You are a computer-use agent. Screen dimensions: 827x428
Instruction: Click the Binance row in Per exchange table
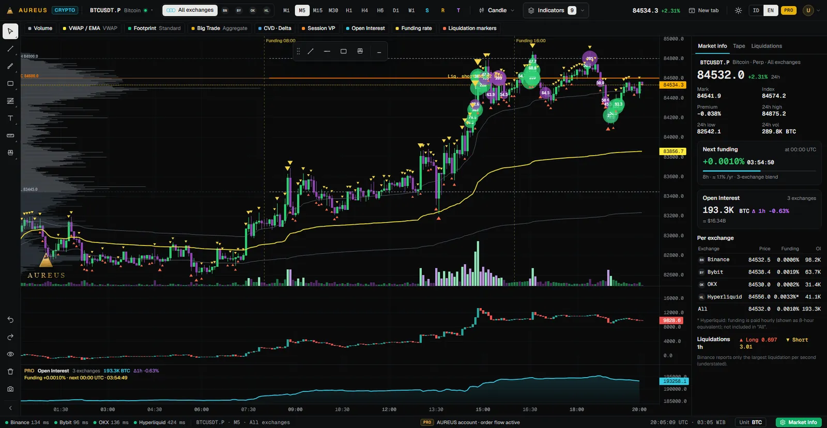pos(759,260)
